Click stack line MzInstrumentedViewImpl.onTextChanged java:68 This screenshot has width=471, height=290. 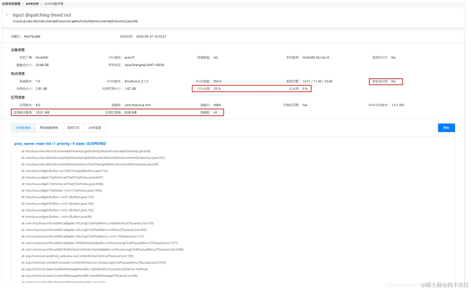coord(90,164)
